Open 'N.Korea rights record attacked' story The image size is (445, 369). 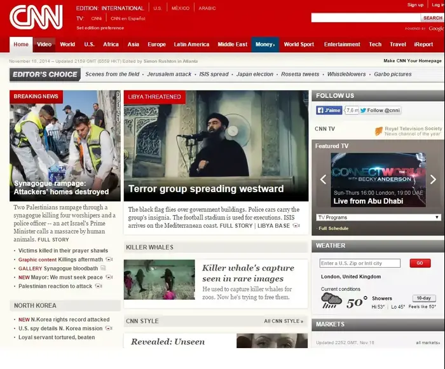[x=70, y=319]
